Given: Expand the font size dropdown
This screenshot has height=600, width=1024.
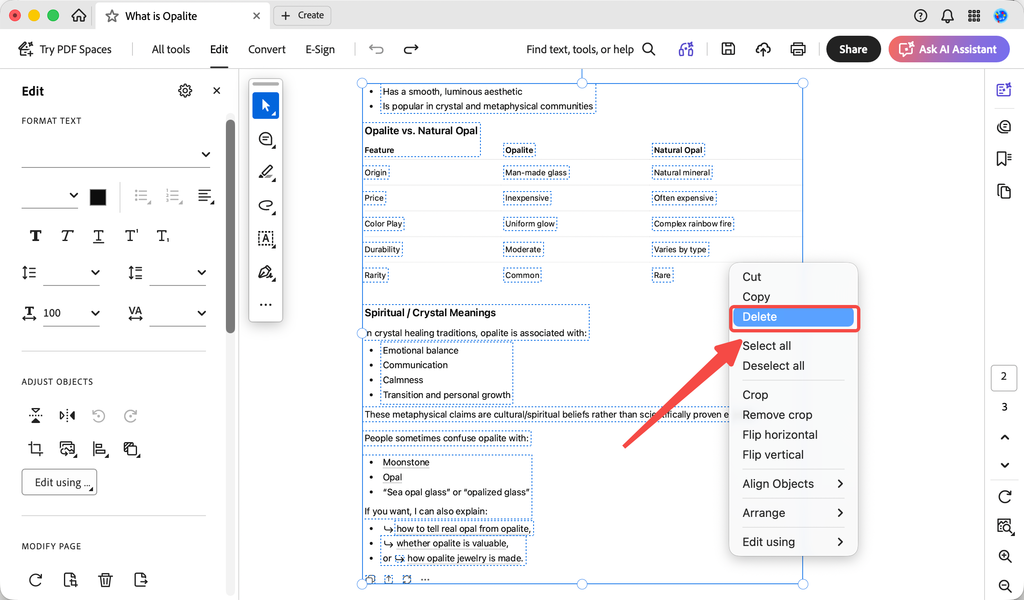Looking at the screenshot, I should (73, 195).
